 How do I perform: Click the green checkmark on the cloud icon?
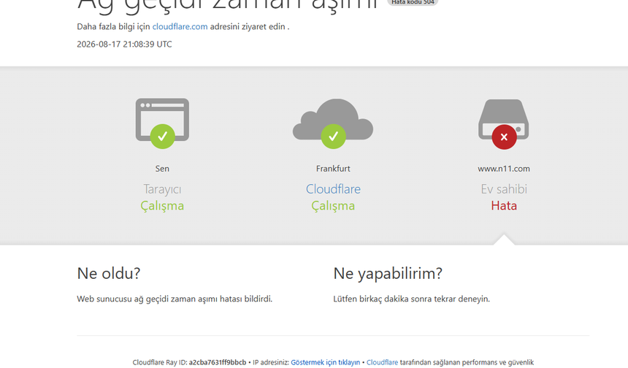point(333,137)
